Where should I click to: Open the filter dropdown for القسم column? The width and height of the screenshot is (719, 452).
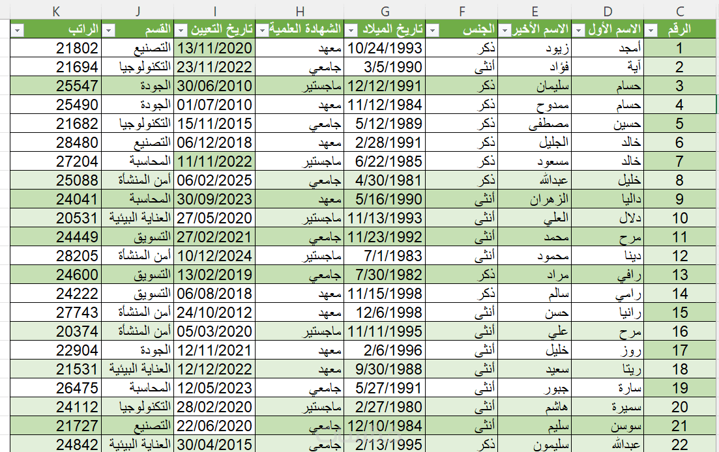109,30
